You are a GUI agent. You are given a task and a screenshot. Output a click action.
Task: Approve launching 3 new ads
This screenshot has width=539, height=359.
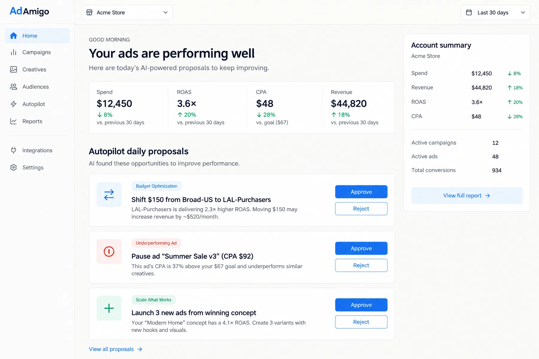point(361,305)
